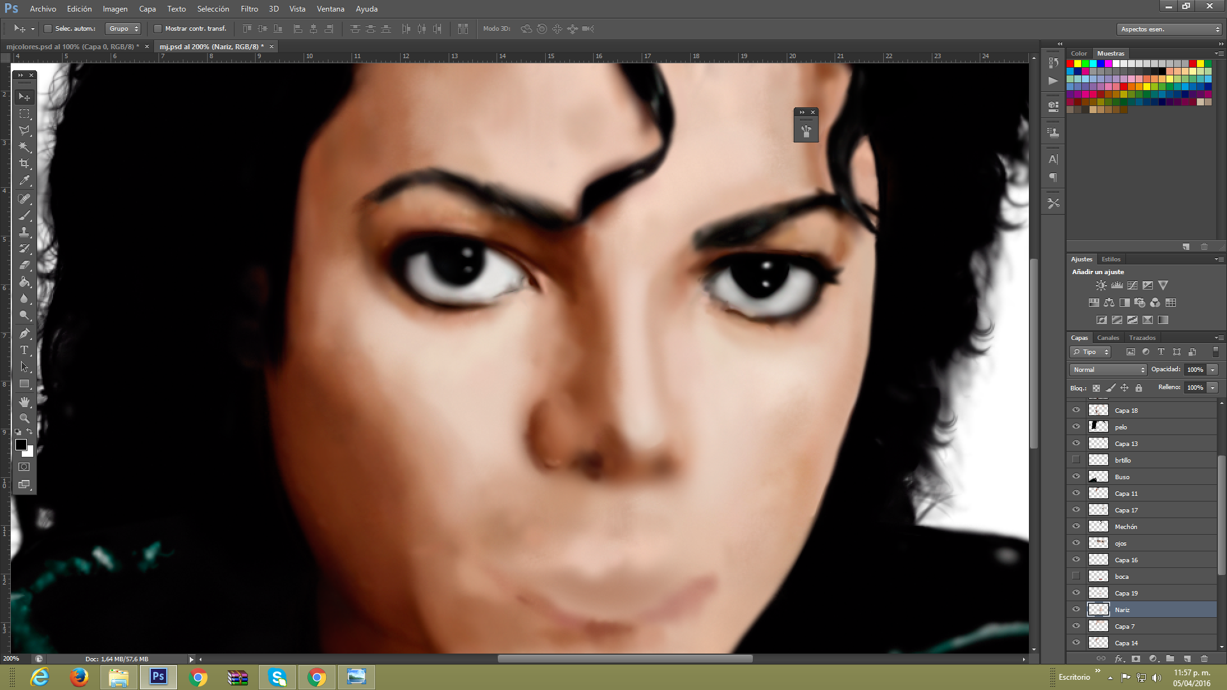1227x690 pixels.
Task: Open the Aspectos esen. workspace dropdown
Action: point(1169,29)
